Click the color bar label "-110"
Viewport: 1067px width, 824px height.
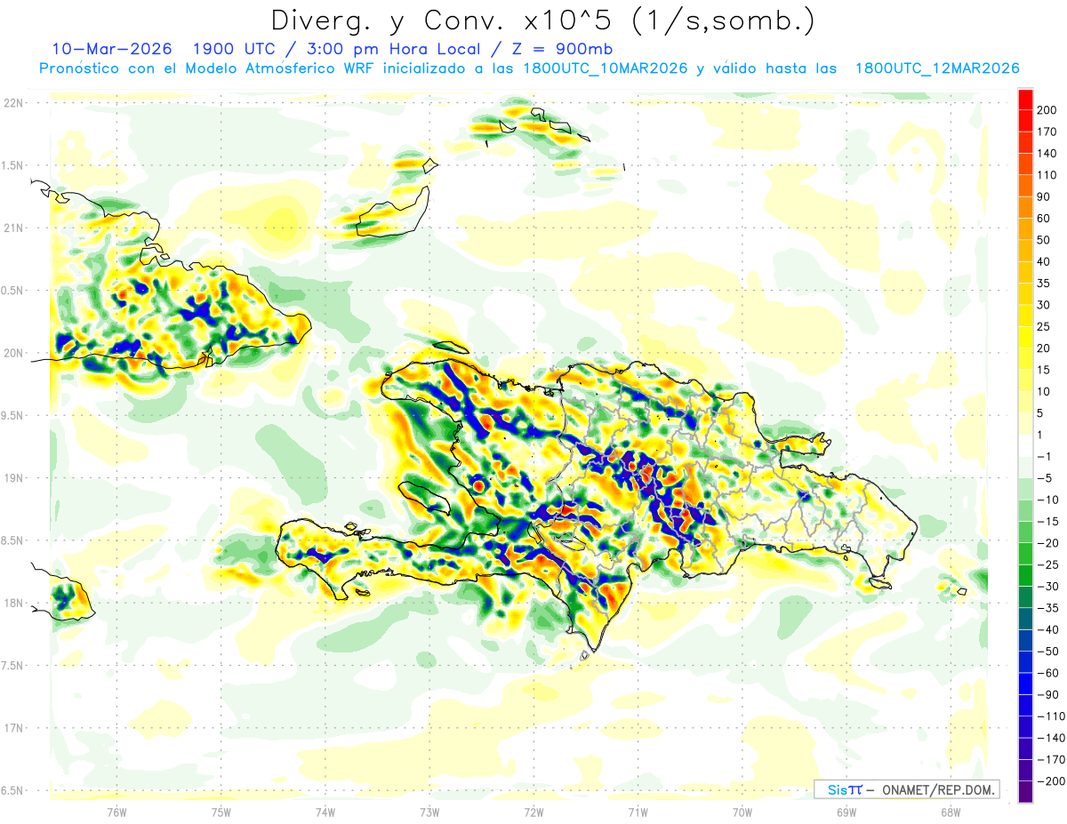[x=1053, y=716]
